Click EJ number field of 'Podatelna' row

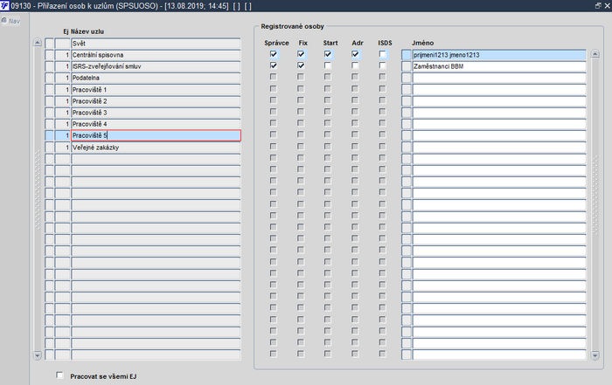[x=62, y=78]
